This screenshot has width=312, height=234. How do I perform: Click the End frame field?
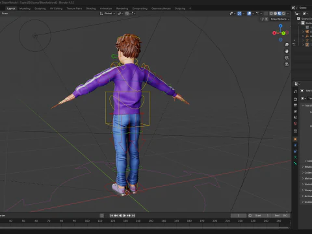click(x=281, y=215)
